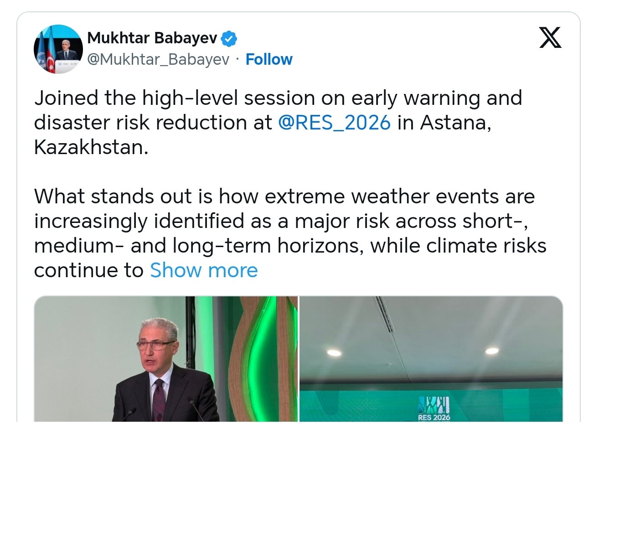Open the @RES_2026 mention link

pyautogui.click(x=334, y=123)
